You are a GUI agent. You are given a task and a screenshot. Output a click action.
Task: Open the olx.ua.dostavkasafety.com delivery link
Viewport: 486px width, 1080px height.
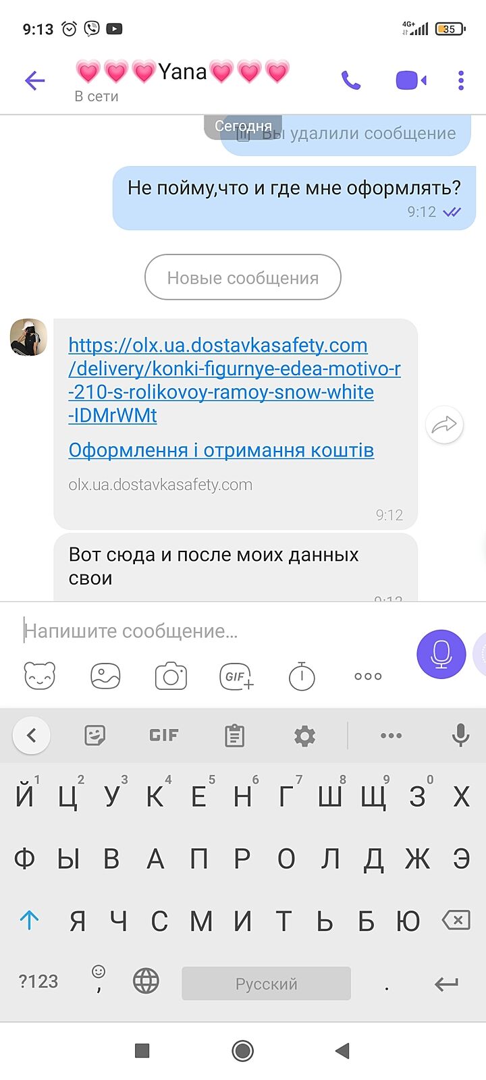coord(234,380)
